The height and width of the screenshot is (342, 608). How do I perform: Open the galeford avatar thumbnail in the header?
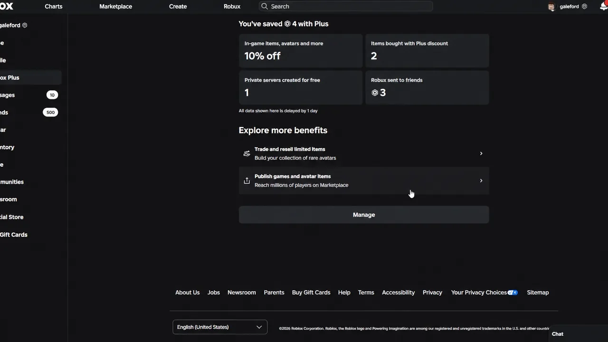(551, 7)
